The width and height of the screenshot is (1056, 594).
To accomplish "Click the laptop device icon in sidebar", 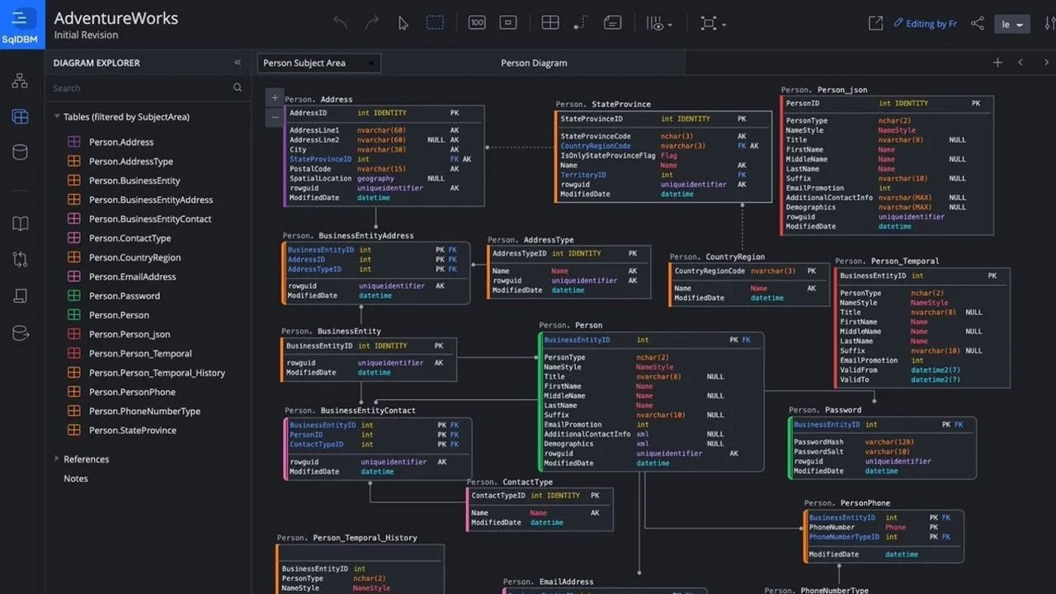I will pos(20,296).
